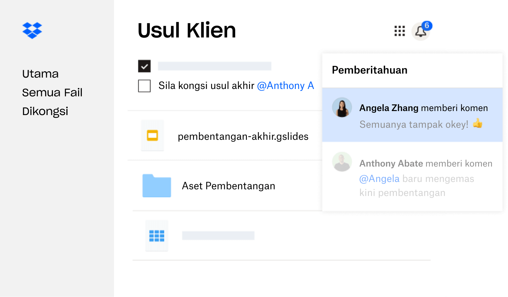Open Anthony Abate's comment notification

click(x=412, y=177)
